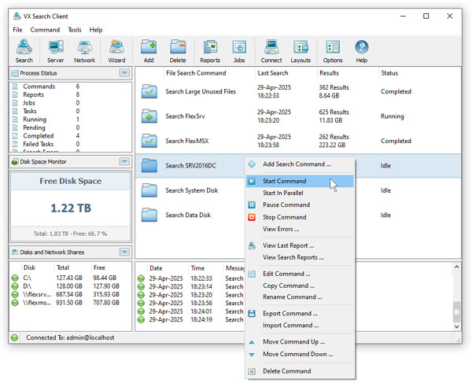The height and width of the screenshot is (383, 472).
Task: Click the Connect toolbar icon
Action: tap(271, 51)
